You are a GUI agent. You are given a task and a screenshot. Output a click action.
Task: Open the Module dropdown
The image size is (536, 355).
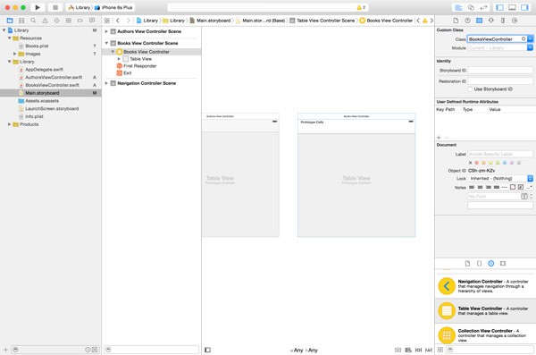coord(530,47)
